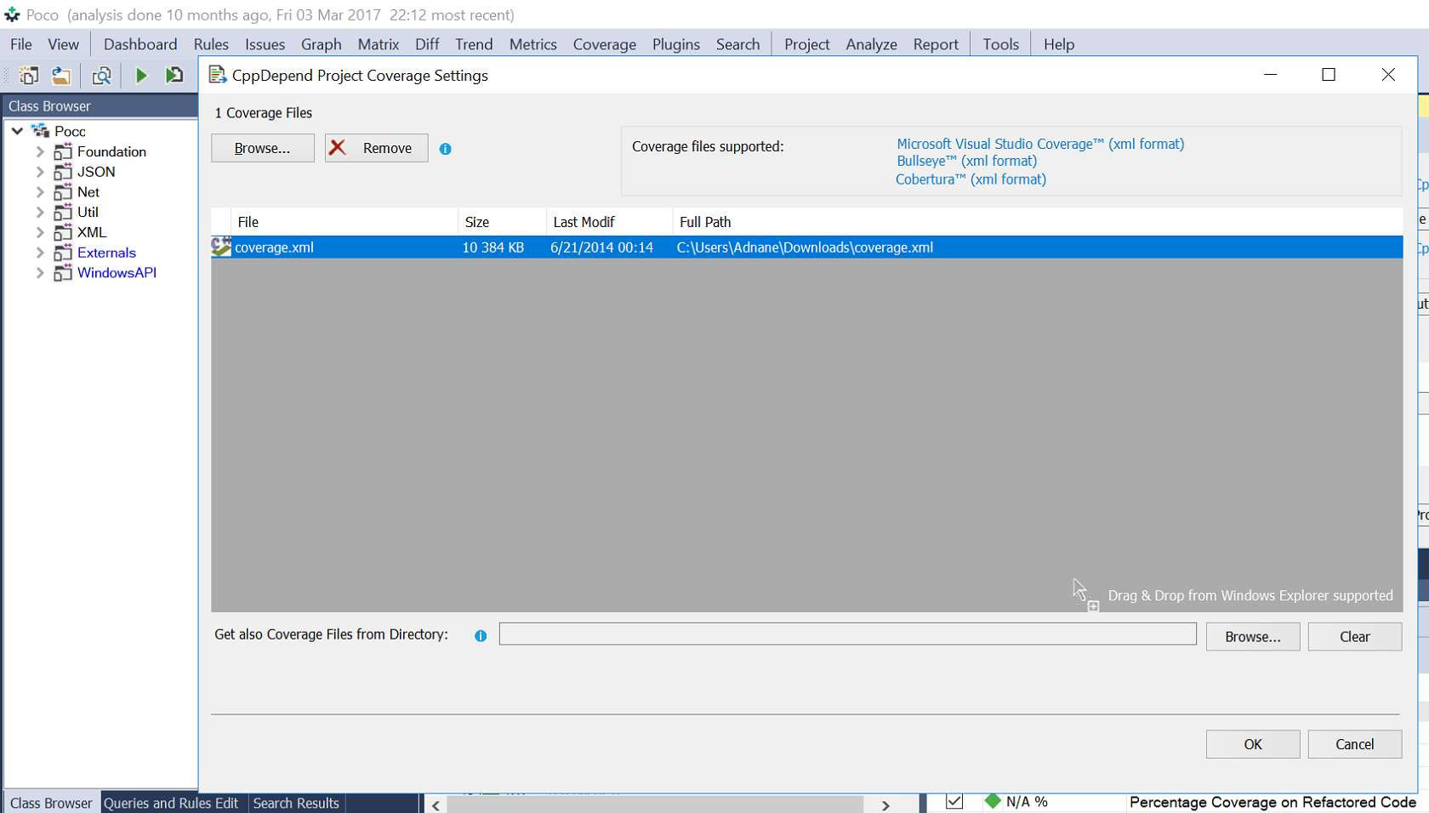Click the Coverage Settings dialog title icon
The image size is (1429, 813).
click(218, 75)
